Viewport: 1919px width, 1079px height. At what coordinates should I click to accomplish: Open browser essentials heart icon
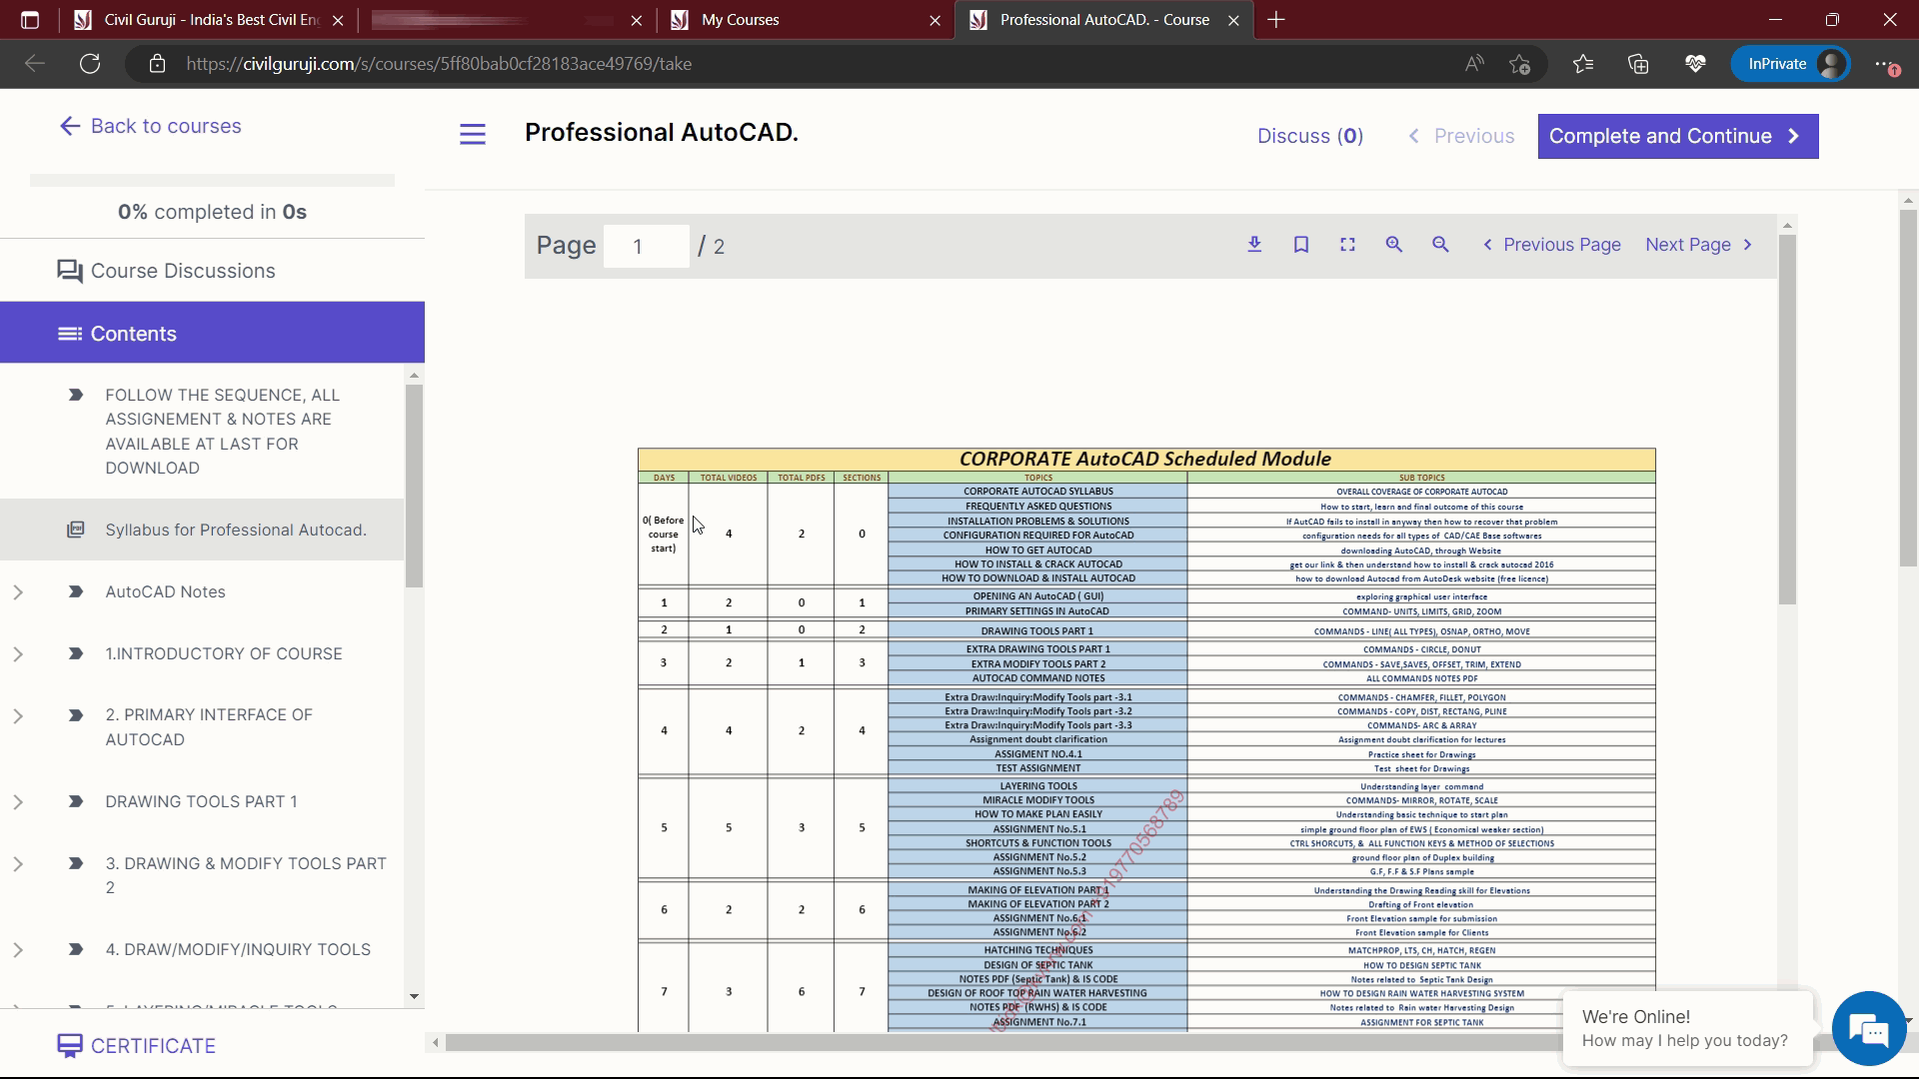coord(1695,64)
